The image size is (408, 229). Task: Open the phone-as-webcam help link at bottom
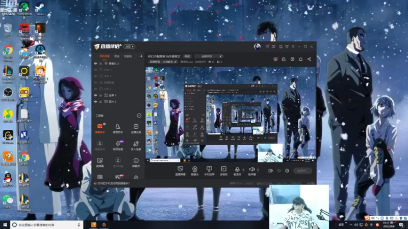pyautogui.click(x=113, y=183)
